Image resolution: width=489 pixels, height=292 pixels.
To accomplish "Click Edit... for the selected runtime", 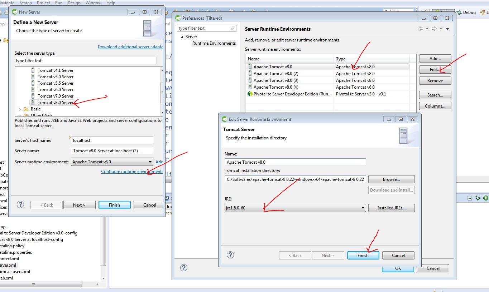I will pyautogui.click(x=435, y=70).
